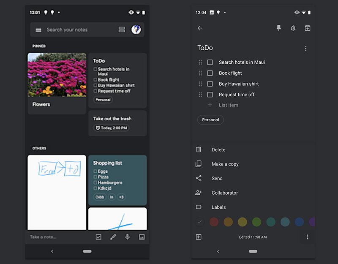Archive the ToDo note

coord(307,28)
